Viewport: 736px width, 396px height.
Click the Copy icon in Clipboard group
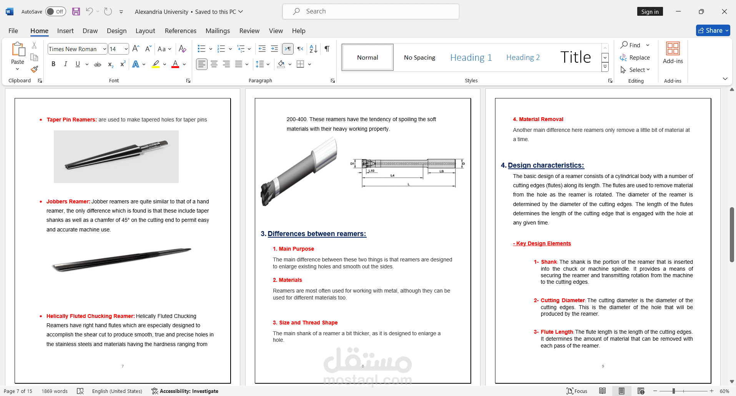[x=34, y=57]
